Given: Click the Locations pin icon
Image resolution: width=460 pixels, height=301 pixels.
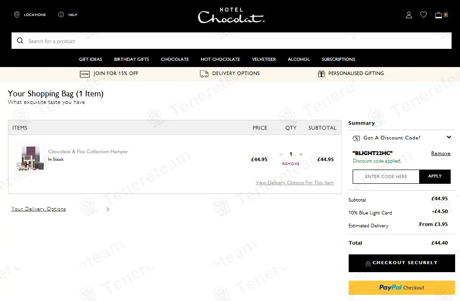Looking at the screenshot, I should (x=17, y=15).
